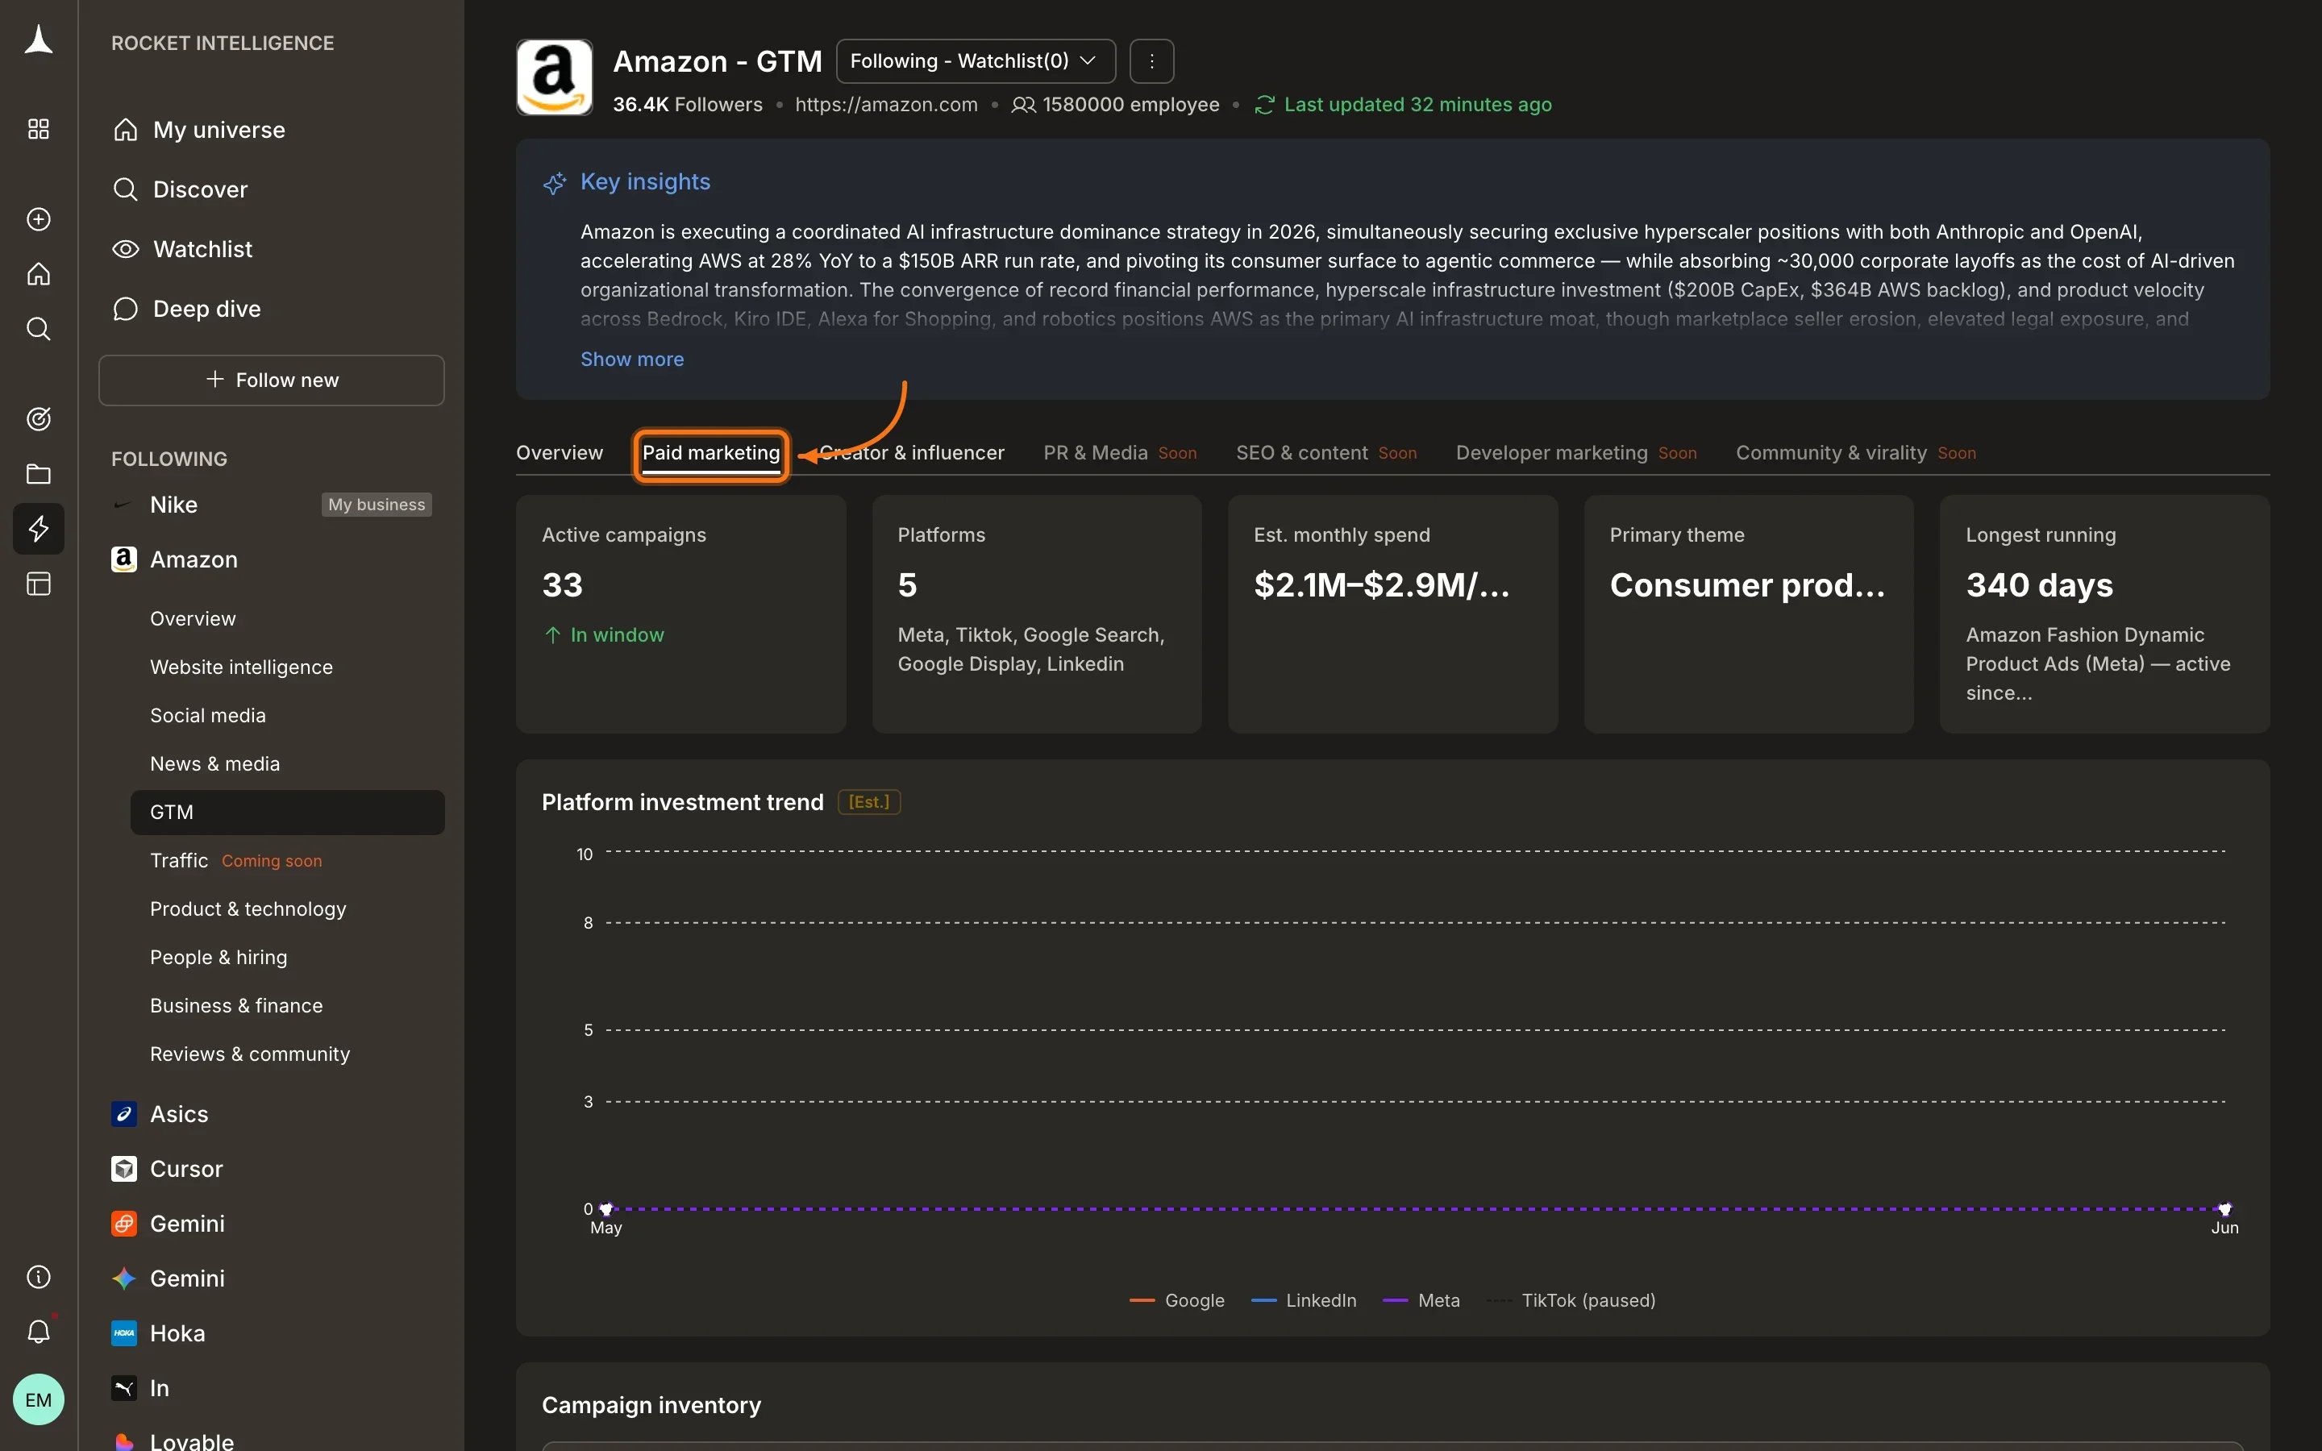Click Show more under Key insights
The height and width of the screenshot is (1451, 2322).
[632, 359]
